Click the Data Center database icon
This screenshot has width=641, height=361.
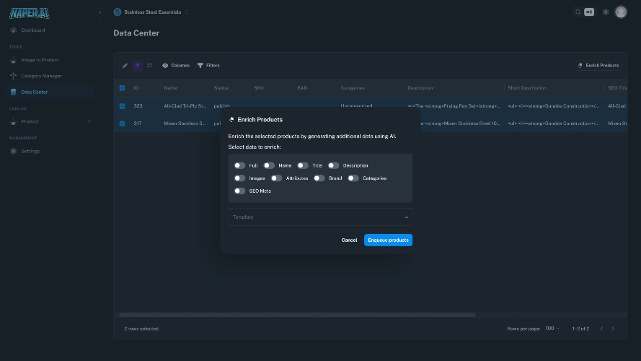point(13,92)
